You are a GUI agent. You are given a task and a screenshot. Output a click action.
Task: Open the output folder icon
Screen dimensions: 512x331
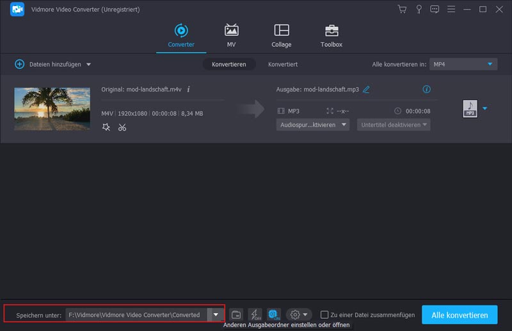click(x=236, y=314)
